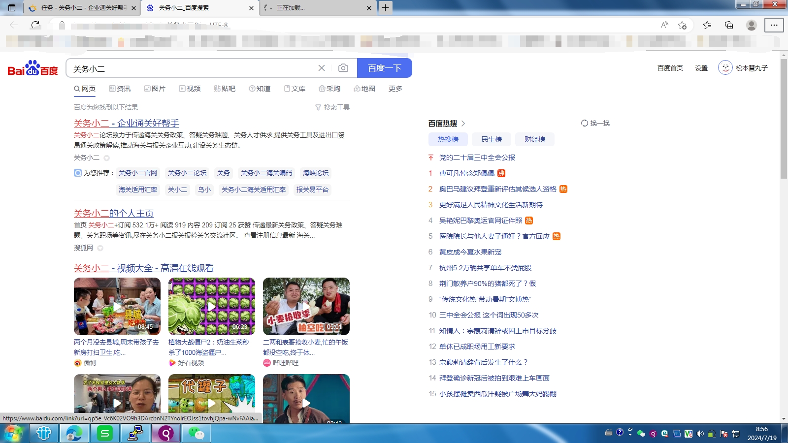Open the 贴吧 tab
The image size is (788, 443).
pyautogui.click(x=225, y=89)
